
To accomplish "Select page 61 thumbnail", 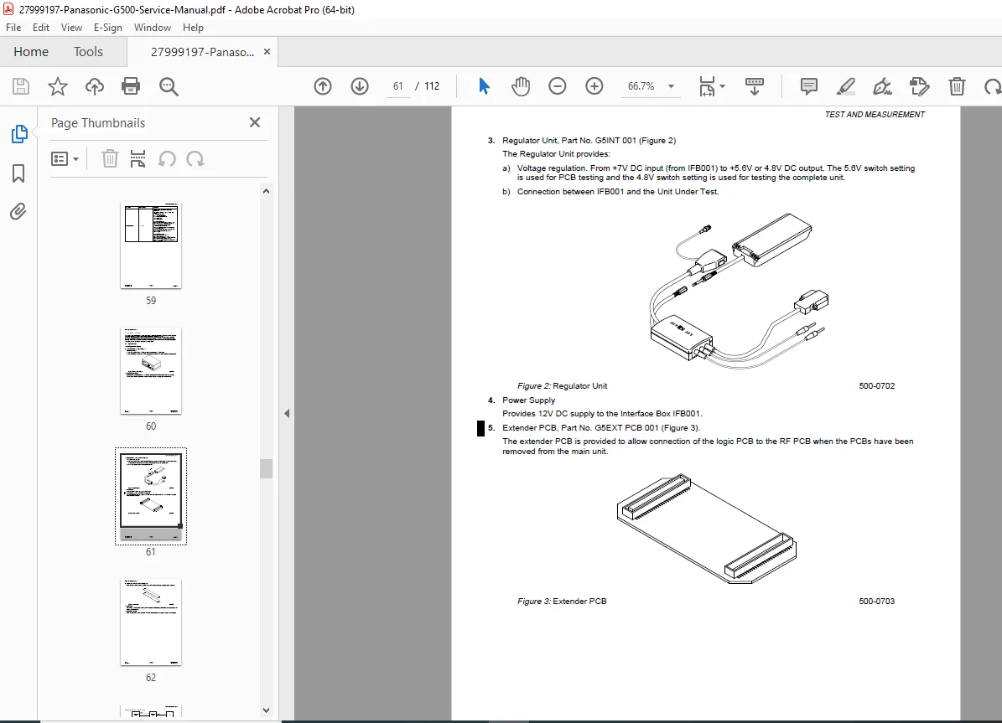I will pos(151,496).
